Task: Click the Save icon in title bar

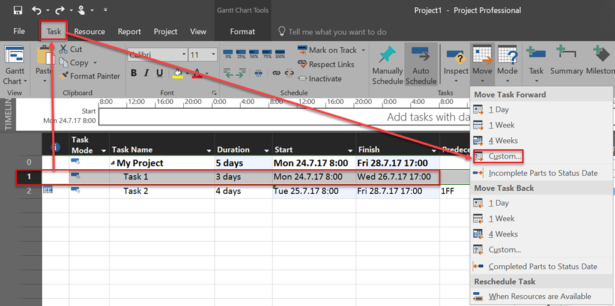Action: [x=17, y=10]
